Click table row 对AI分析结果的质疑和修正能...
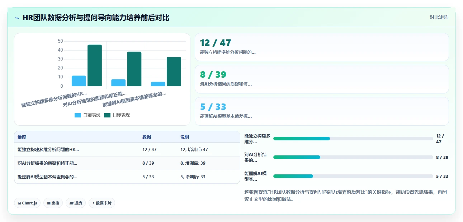Image resolution: width=463 pixels, height=222 pixels. pyautogui.click(x=127, y=163)
